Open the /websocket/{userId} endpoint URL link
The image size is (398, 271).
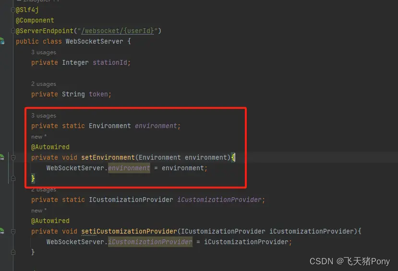118,31
